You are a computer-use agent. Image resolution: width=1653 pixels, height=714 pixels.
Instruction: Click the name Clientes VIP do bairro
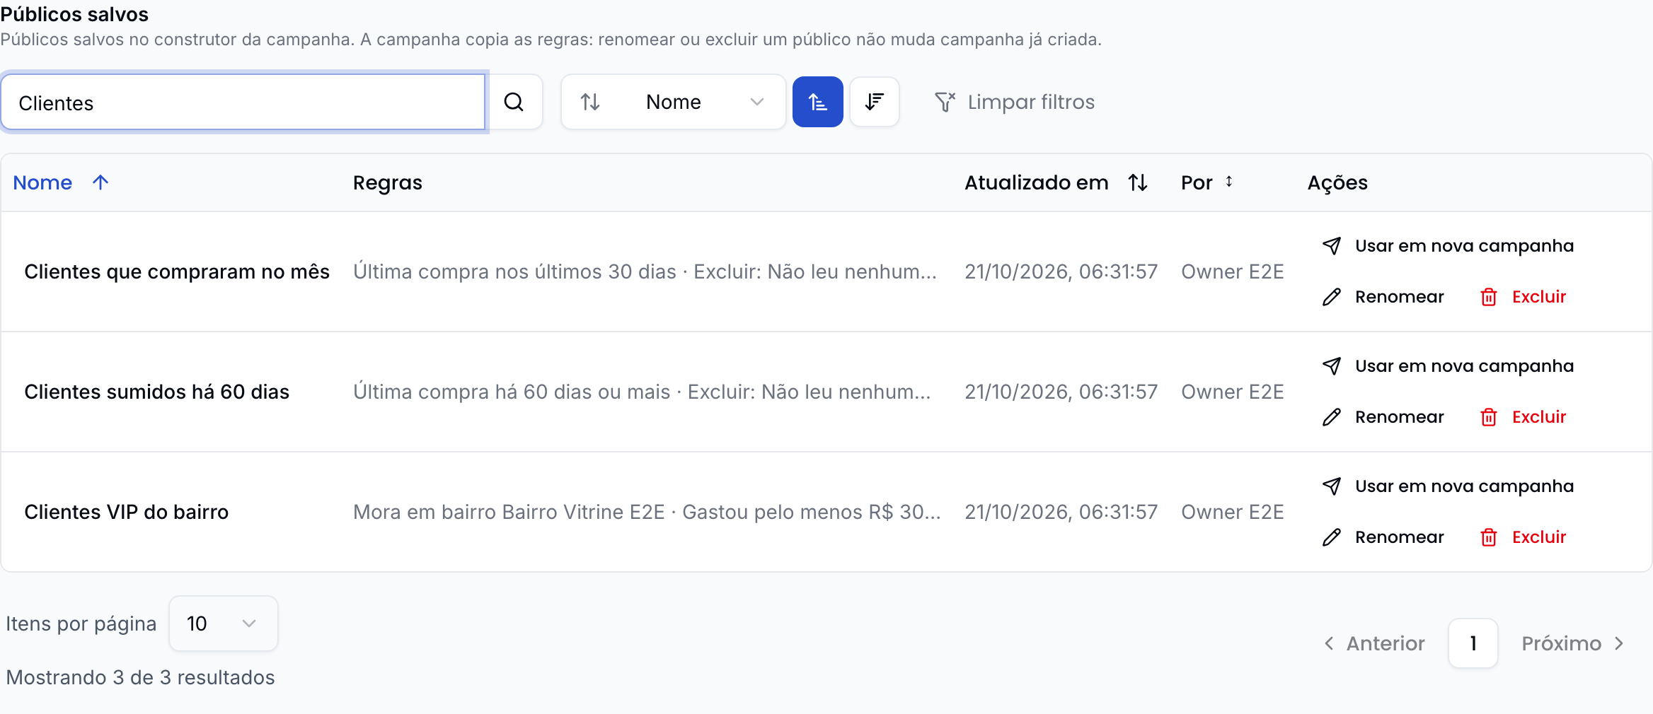pos(127,512)
